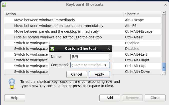Viewport: 169px width, 105px height.
Task: Open Help for keyboard shortcuts
Action: 14,98
